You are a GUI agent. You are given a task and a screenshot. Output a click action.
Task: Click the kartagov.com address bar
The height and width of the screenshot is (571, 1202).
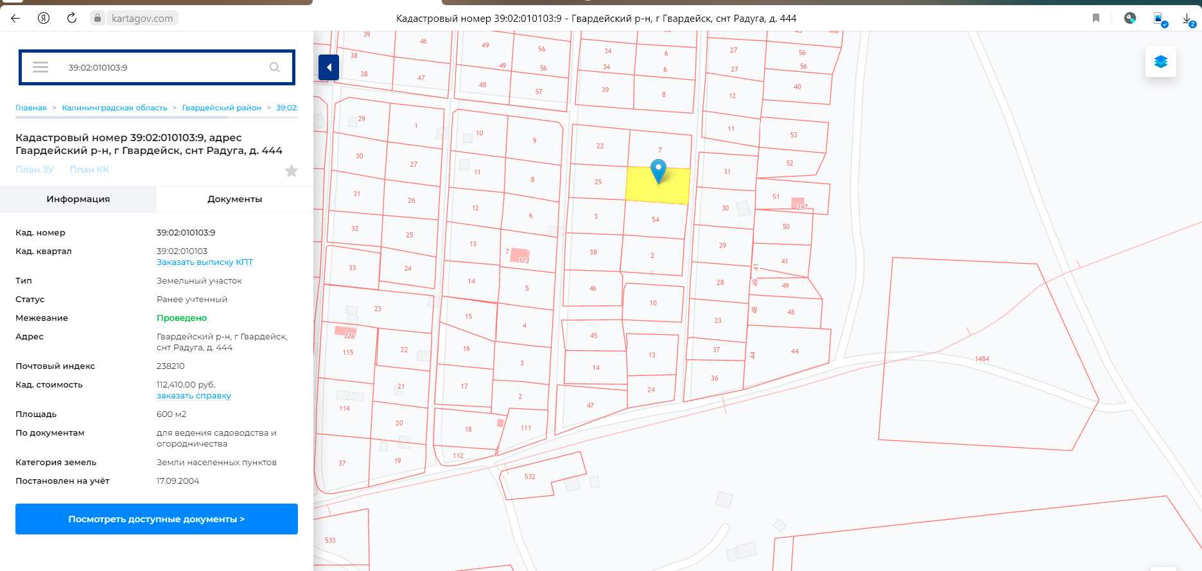point(142,18)
